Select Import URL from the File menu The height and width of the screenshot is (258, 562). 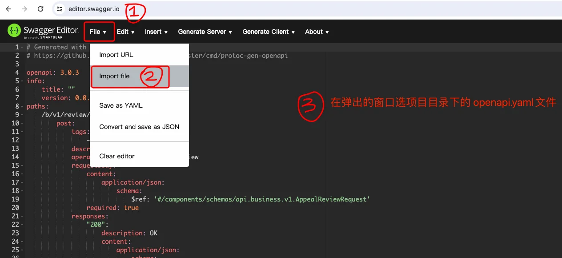[x=116, y=54]
